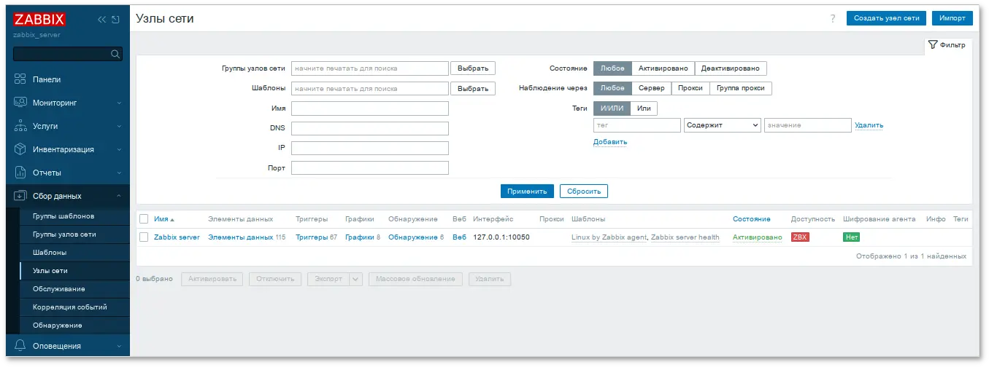Screen dimensions: 989x367
Task: Click the green Нет encryption badge
Action: 852,237
